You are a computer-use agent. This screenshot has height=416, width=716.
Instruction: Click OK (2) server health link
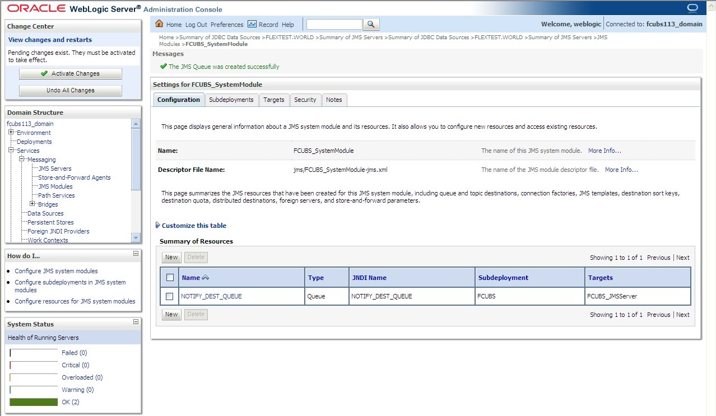[71, 402]
